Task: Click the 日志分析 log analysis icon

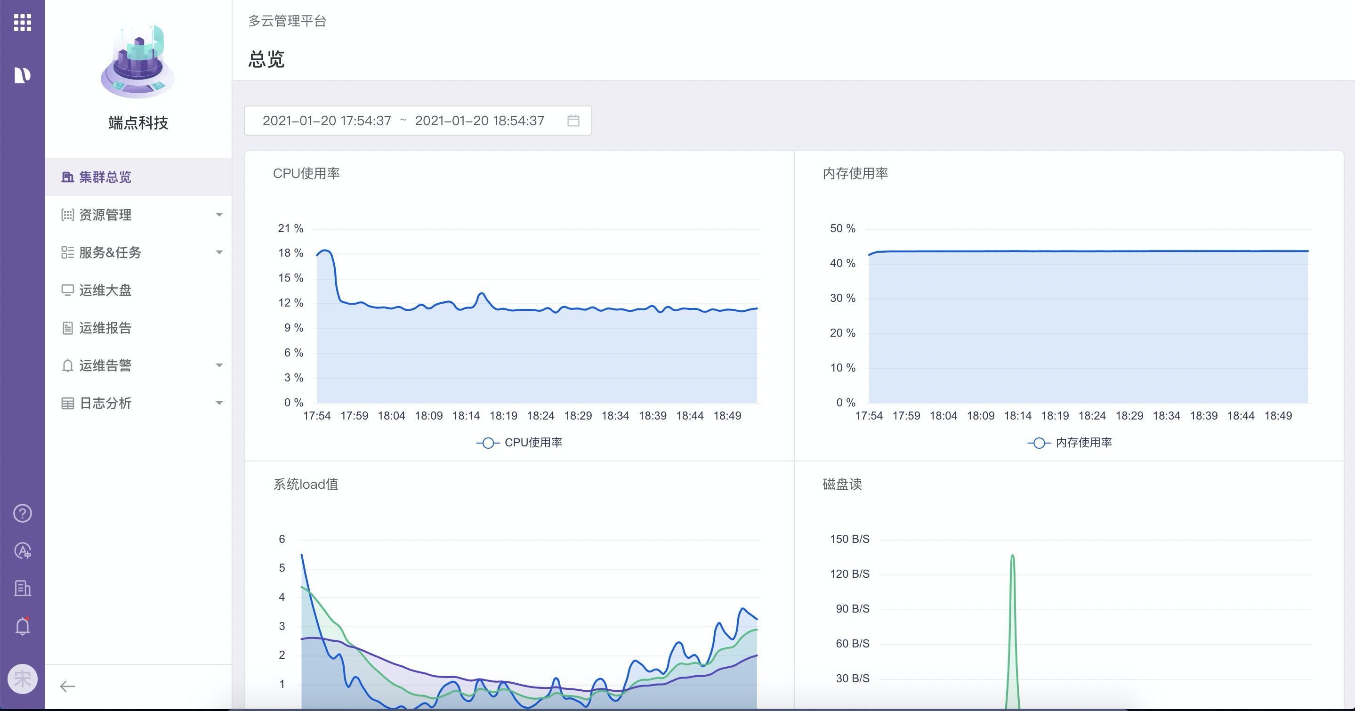Action: coord(67,403)
